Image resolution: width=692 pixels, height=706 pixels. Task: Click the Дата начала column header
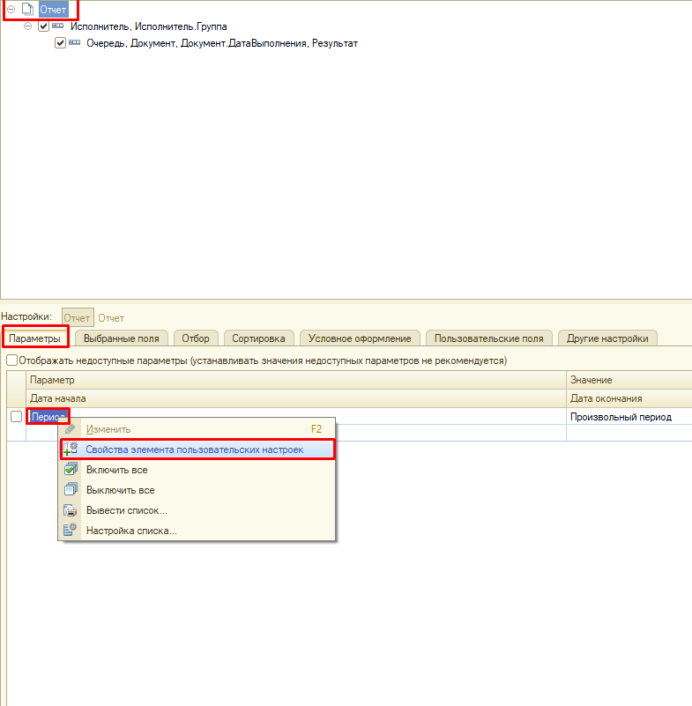click(x=296, y=398)
